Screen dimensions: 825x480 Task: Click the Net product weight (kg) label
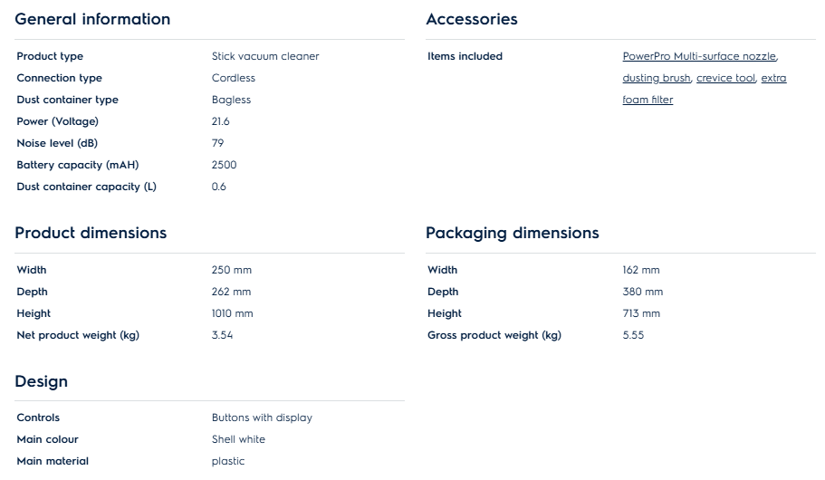pyautogui.click(x=78, y=335)
